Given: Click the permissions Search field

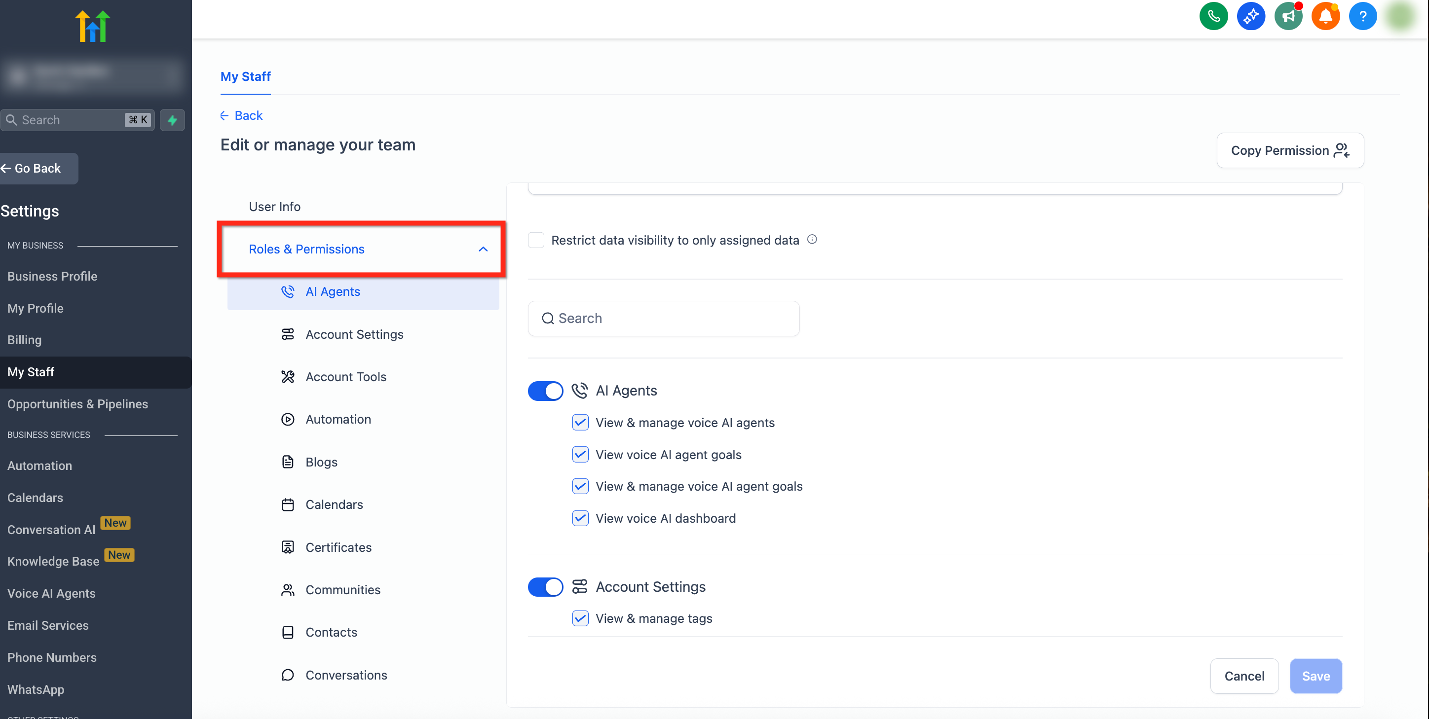Looking at the screenshot, I should click(664, 318).
